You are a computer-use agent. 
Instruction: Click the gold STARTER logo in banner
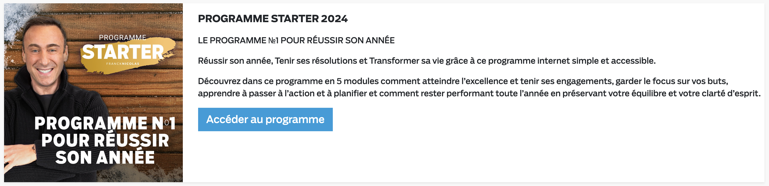click(x=123, y=52)
